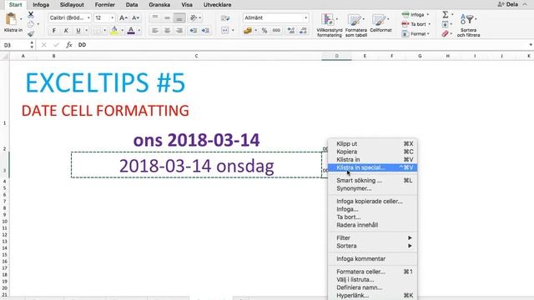Viewport: 534px width, 300px height.
Task: Open Sortera och filtrera
Action: 468,25
